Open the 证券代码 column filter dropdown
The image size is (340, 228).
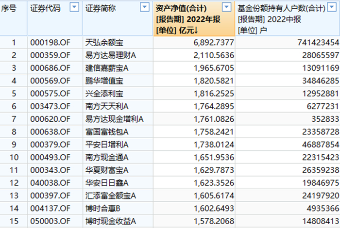click(x=74, y=7)
